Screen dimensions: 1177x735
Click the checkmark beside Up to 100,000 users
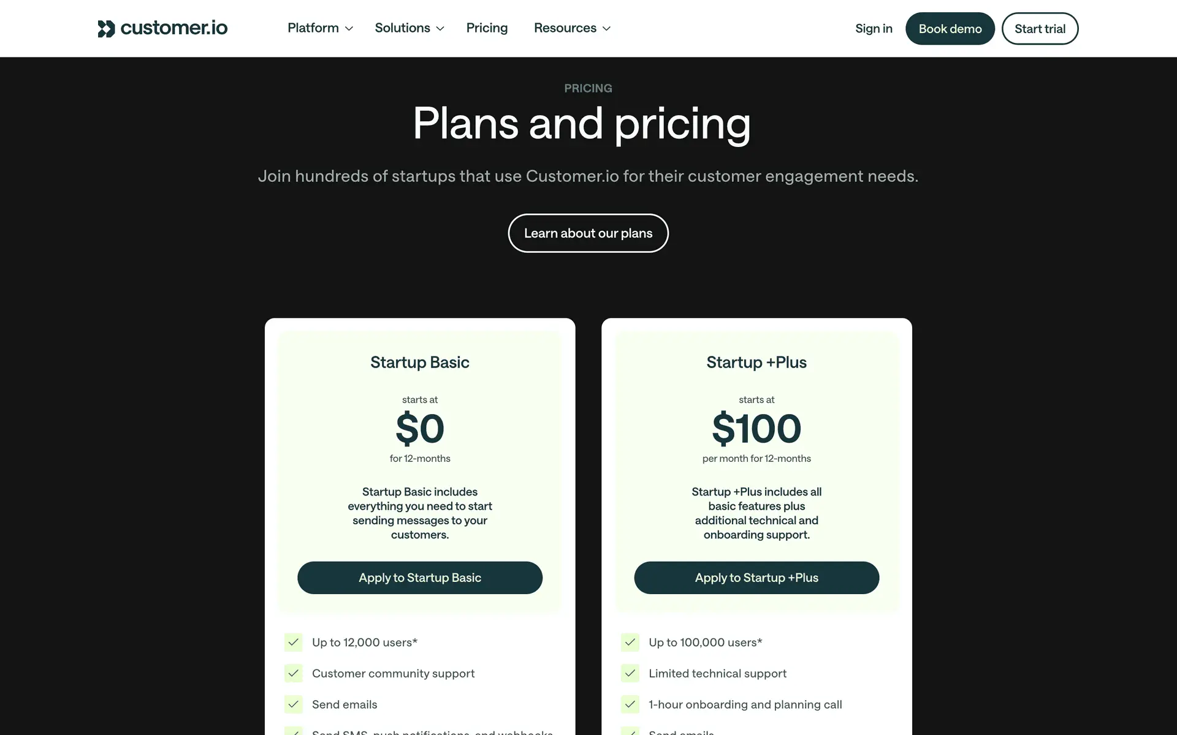pos(630,642)
